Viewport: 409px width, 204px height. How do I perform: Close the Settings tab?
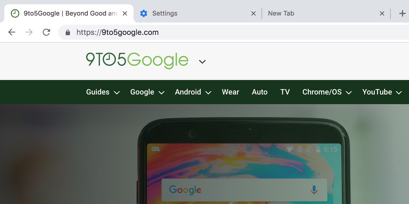pos(253,13)
